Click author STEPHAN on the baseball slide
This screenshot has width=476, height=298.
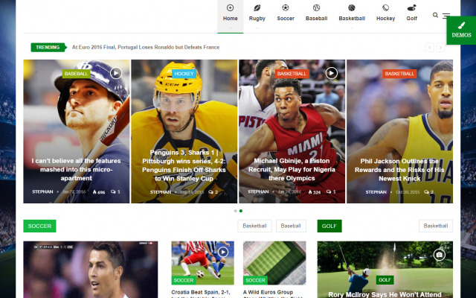point(42,192)
